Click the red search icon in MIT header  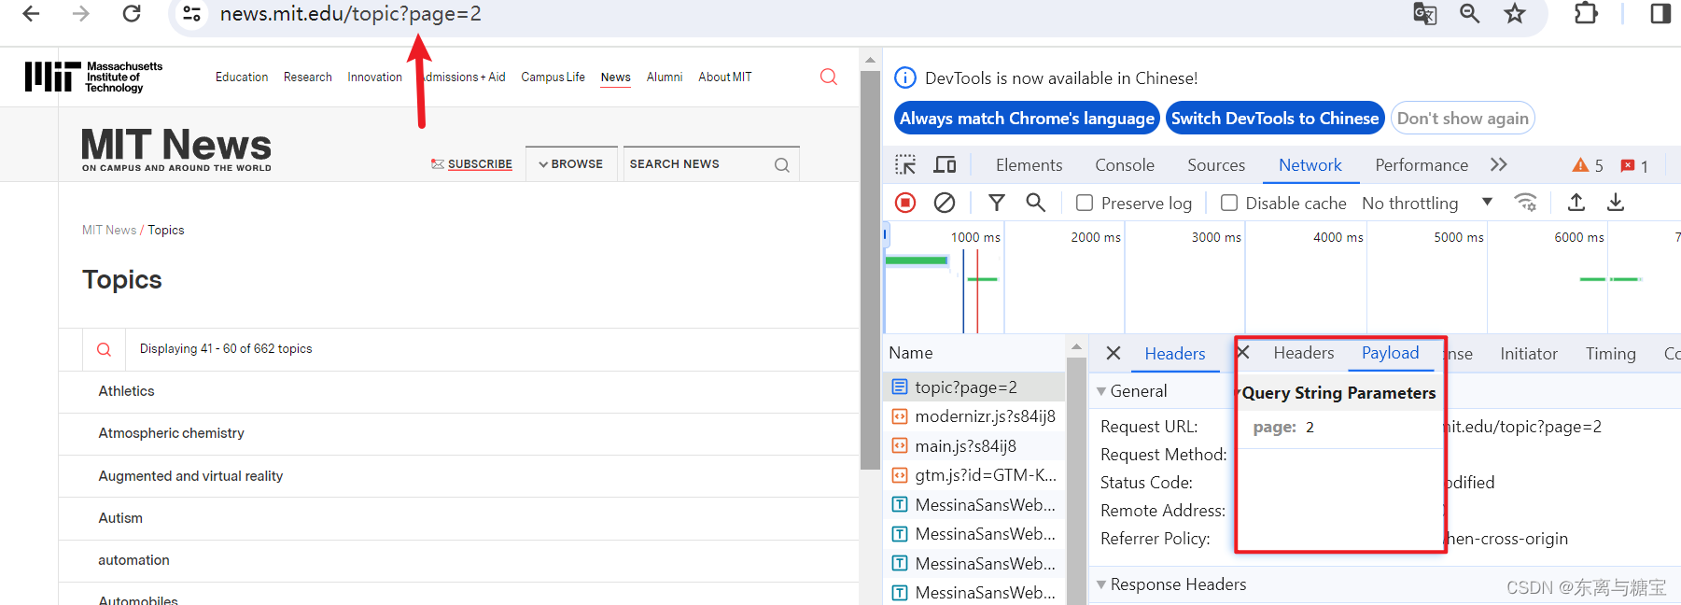tap(829, 77)
